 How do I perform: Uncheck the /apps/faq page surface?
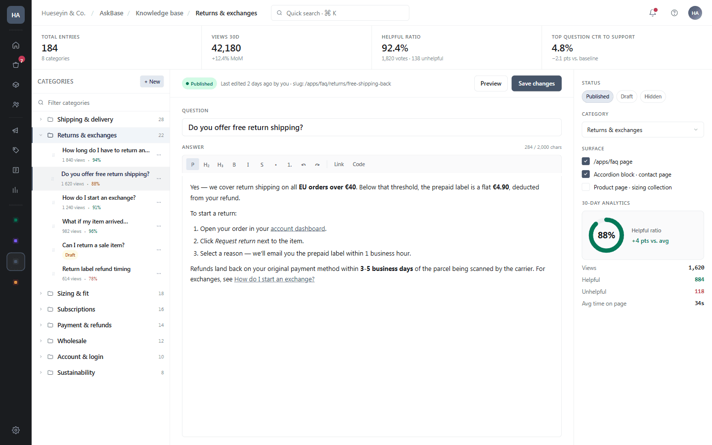tap(586, 161)
